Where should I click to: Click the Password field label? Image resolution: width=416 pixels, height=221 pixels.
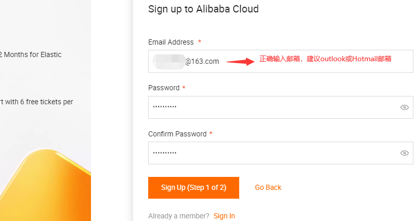(164, 88)
